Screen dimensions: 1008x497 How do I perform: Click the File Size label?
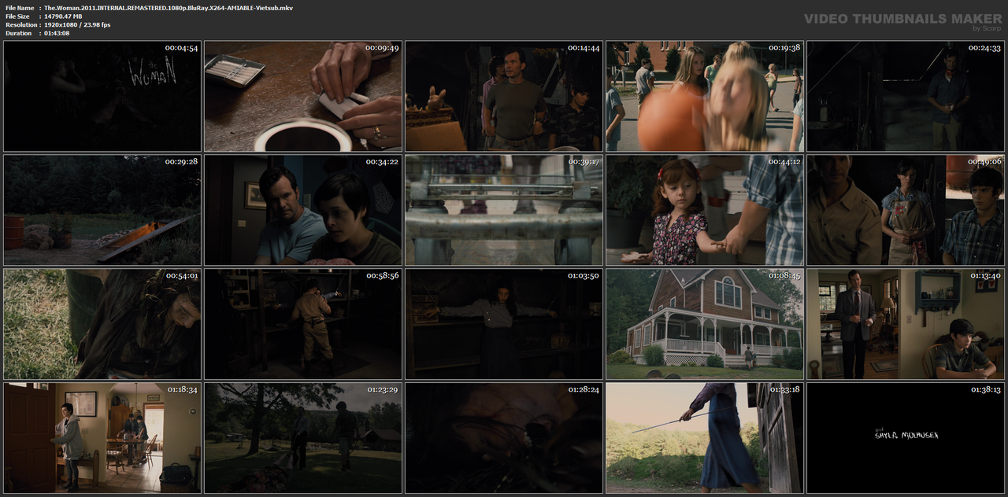tap(17, 16)
